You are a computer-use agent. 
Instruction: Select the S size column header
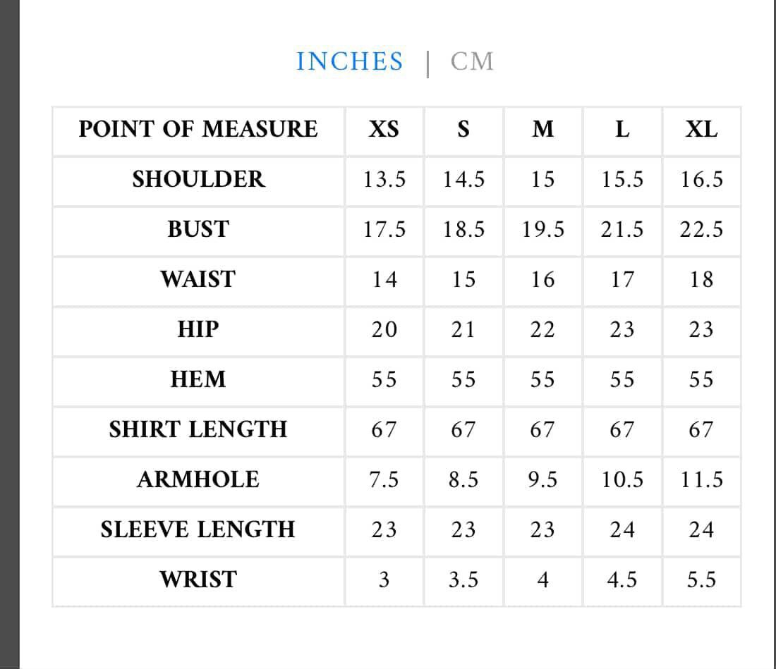(463, 130)
